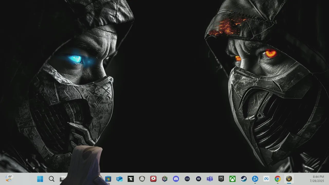Image resolution: width=329 pixels, height=185 pixels.
Task: Launch the CurseForge anvil icon
Action: click(x=131, y=179)
